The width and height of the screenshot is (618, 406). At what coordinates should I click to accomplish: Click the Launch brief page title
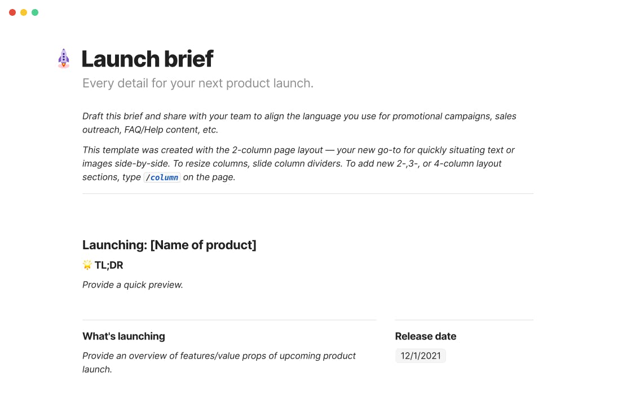point(147,59)
